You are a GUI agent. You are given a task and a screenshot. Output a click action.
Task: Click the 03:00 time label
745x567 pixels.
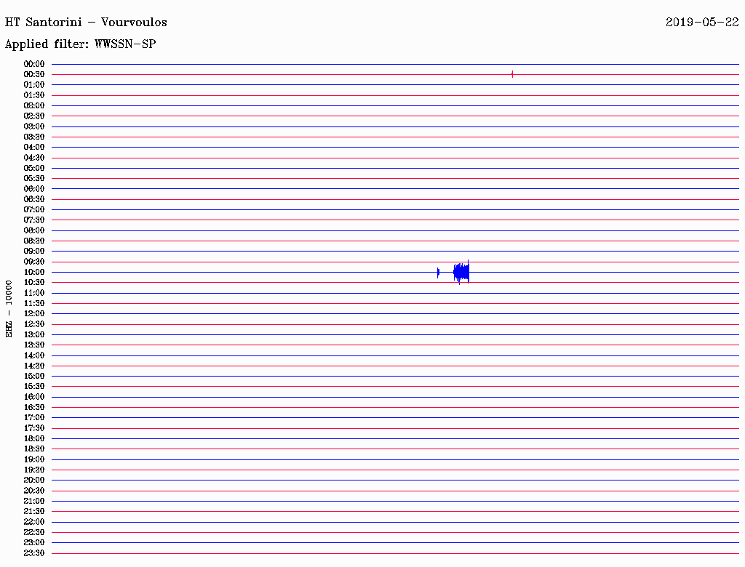34,126
